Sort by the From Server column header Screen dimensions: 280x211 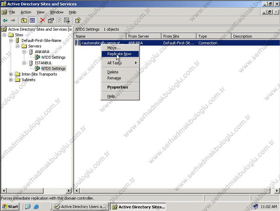[144, 36]
